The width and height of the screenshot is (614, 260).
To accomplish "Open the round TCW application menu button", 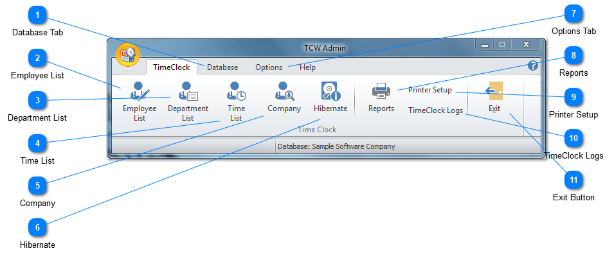I will click(128, 55).
